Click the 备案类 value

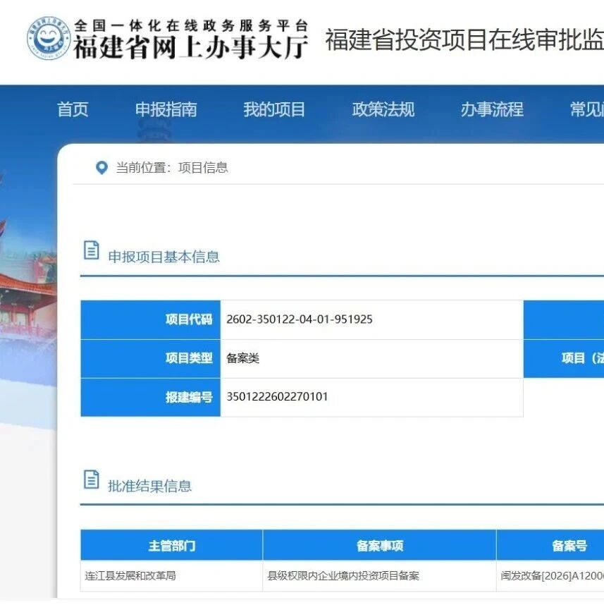coord(242,358)
